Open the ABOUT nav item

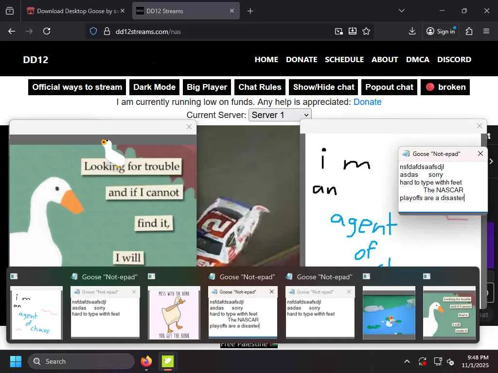pos(385,60)
